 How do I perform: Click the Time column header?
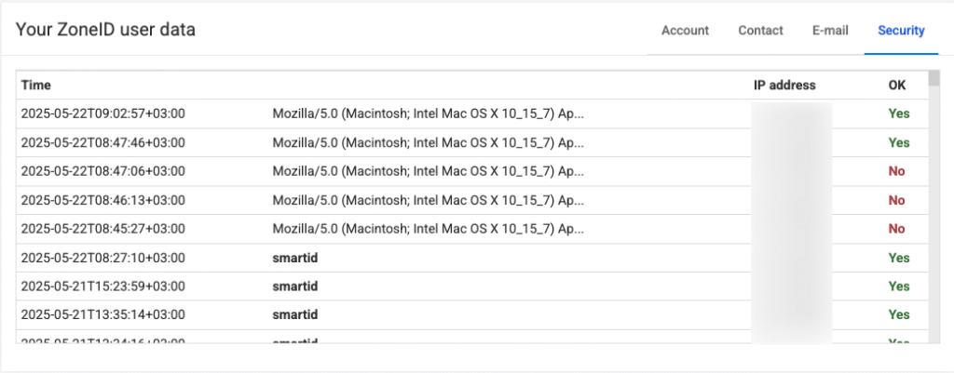(36, 85)
